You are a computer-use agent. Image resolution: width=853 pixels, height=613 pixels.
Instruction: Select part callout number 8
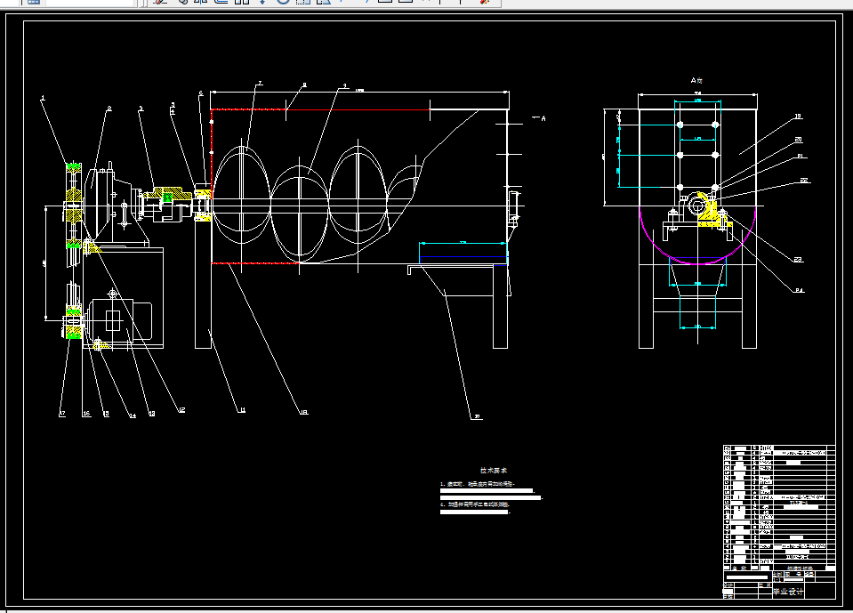(x=304, y=85)
